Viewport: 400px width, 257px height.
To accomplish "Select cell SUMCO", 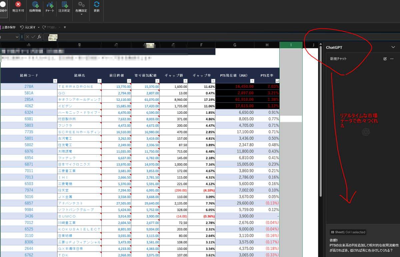I will click(79, 216).
